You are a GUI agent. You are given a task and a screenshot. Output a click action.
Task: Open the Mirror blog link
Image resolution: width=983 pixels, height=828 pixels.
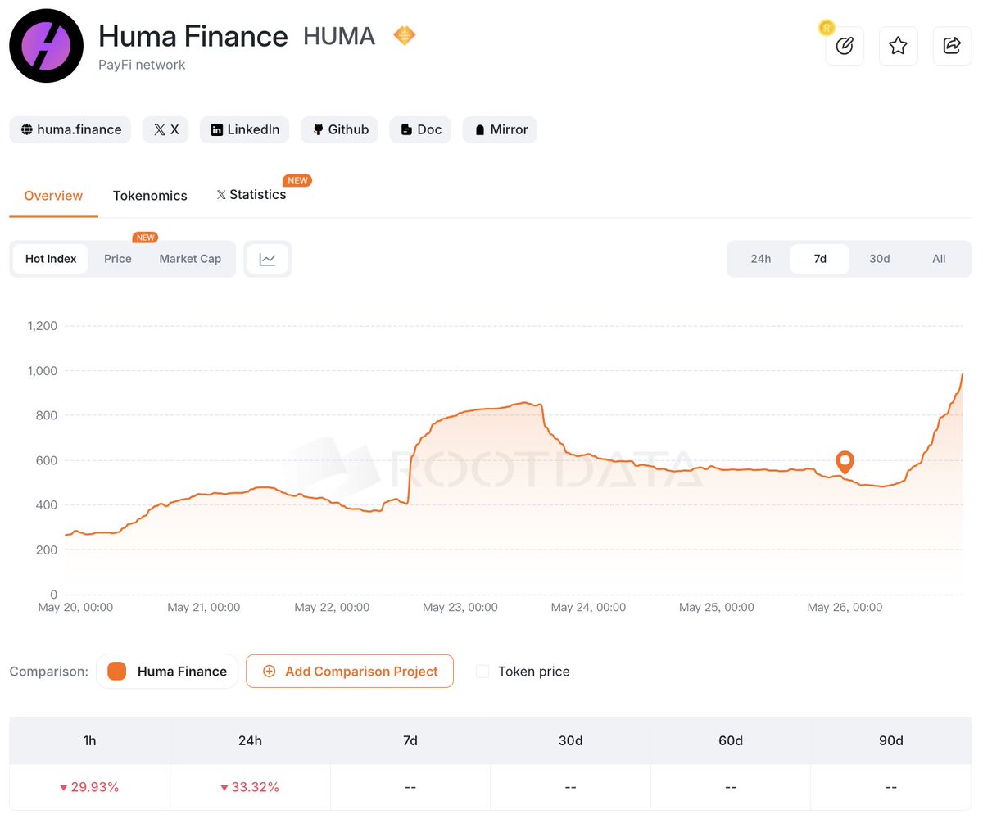[x=501, y=129]
